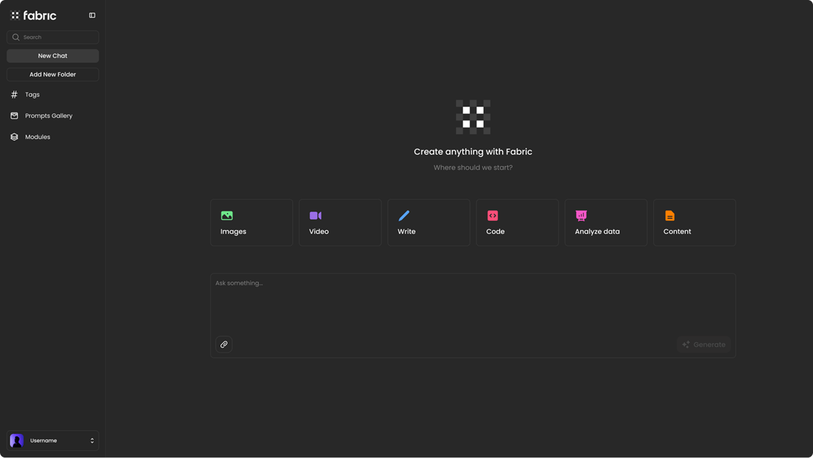Click the Tags hash icon
Screen dimensions: 813x458
coord(14,95)
